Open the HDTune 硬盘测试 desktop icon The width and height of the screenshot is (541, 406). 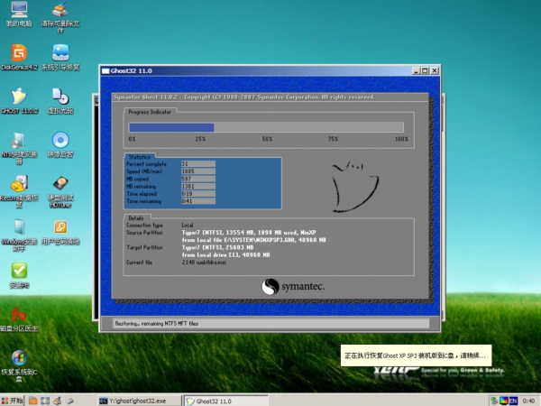click(60, 191)
